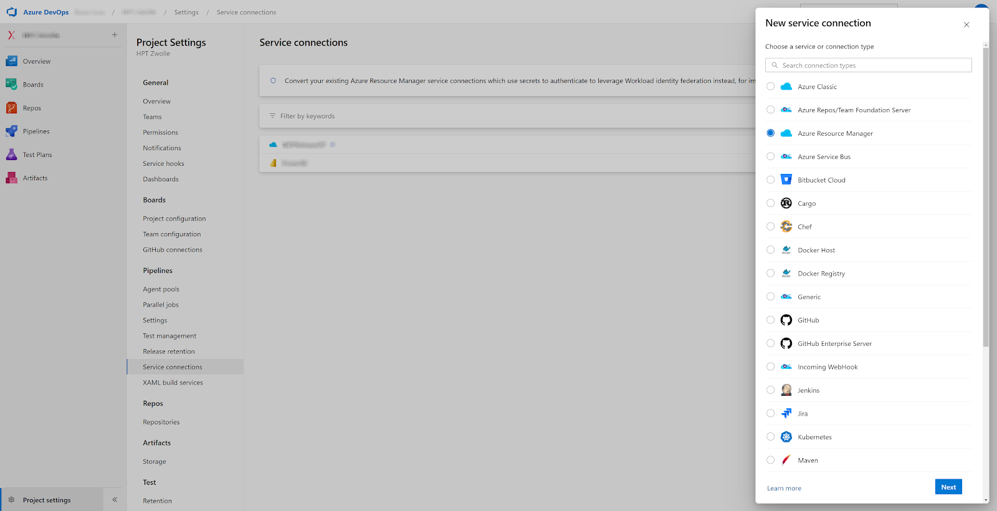Click the Chef icon
This screenshot has height=511, width=997.
click(786, 226)
